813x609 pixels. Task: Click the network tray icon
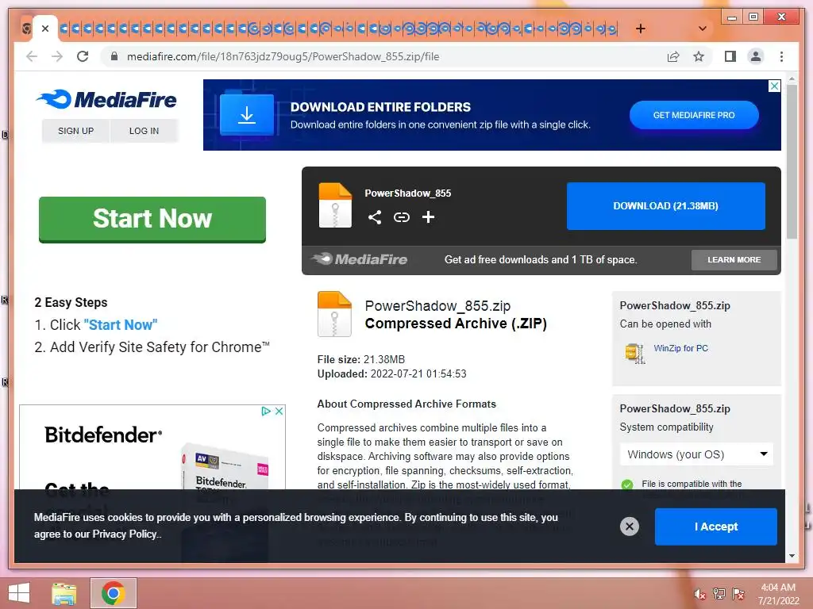(x=719, y=594)
